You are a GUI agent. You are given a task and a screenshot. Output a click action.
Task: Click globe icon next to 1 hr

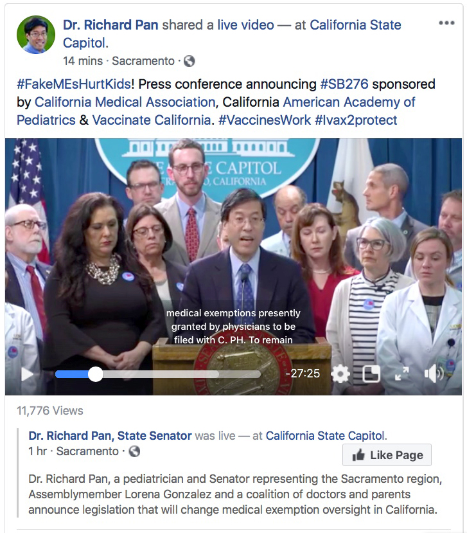click(x=134, y=451)
